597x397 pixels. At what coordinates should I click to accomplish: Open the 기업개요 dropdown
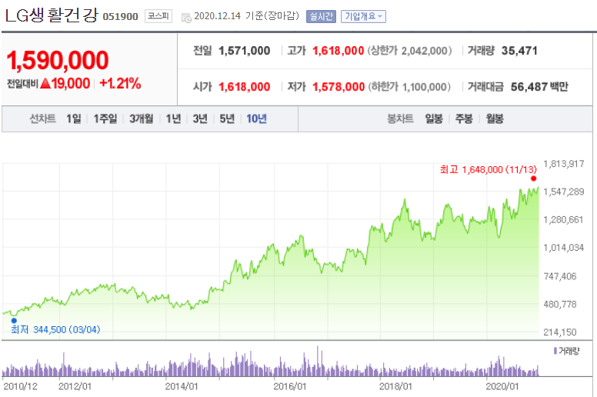[x=363, y=16]
